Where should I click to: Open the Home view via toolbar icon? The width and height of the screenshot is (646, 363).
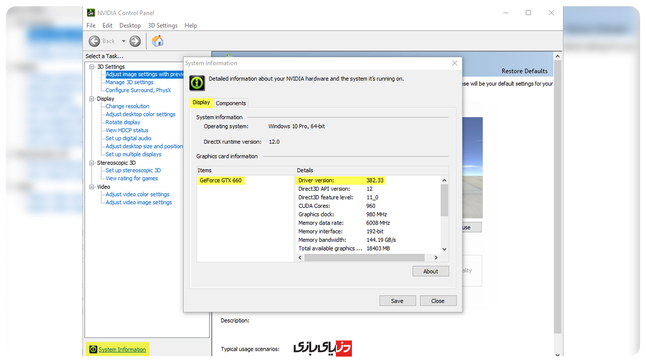157,41
